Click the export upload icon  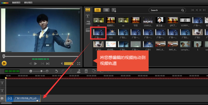point(79,71)
